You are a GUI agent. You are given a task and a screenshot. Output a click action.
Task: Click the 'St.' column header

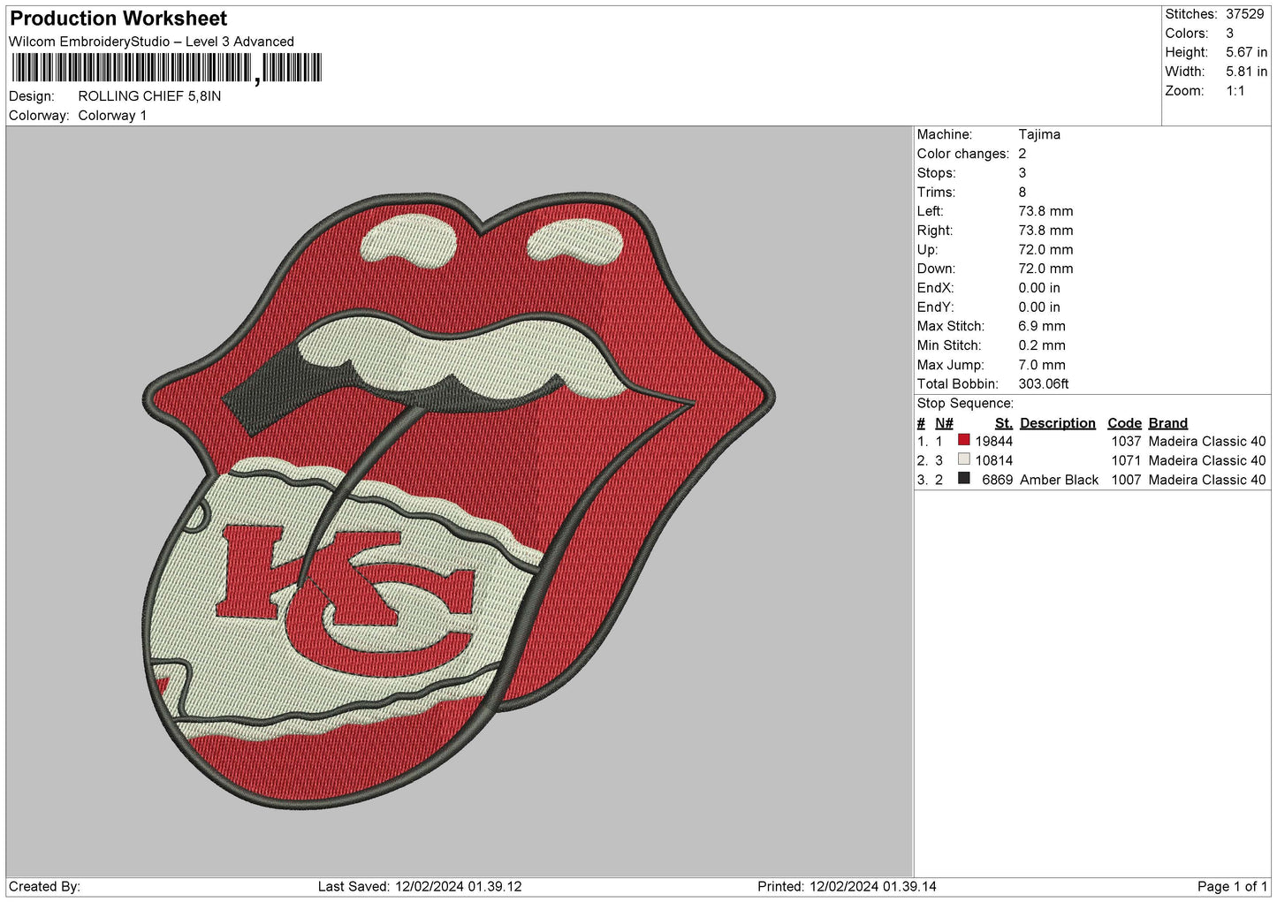coord(1003,423)
